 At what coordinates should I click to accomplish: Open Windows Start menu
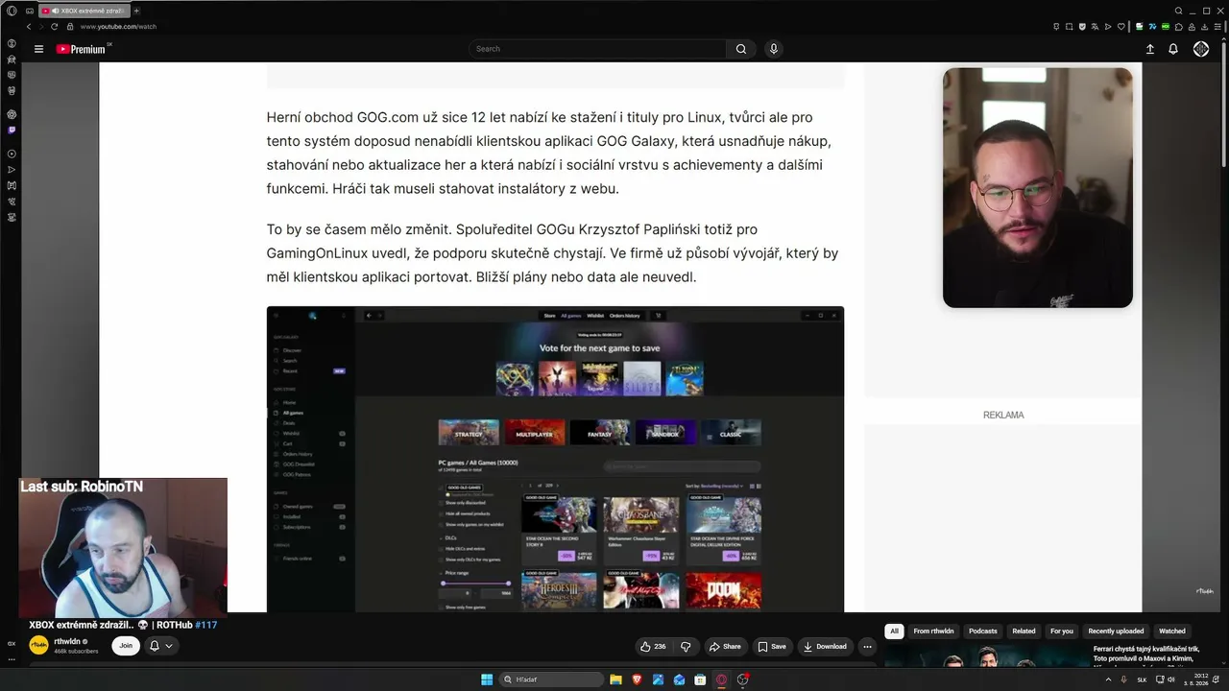pos(488,679)
